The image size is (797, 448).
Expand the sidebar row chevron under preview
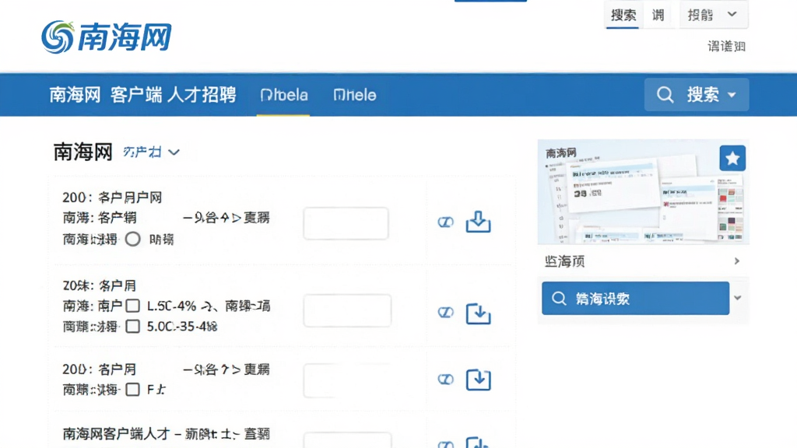(736, 261)
